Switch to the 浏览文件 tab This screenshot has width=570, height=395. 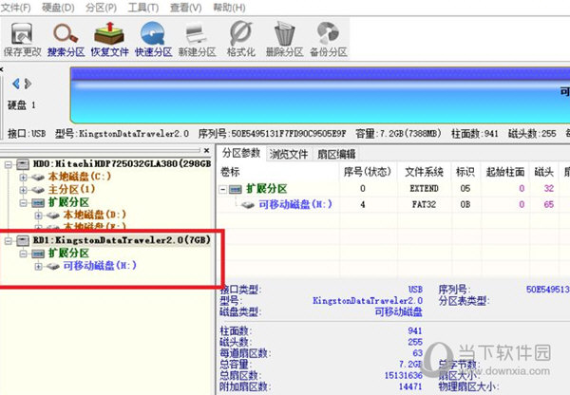(289, 154)
